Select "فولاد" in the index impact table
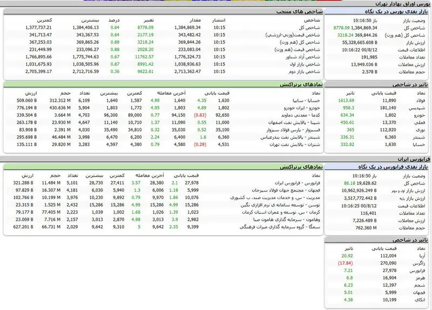The width and height of the screenshot is (432, 310). click(x=421, y=101)
